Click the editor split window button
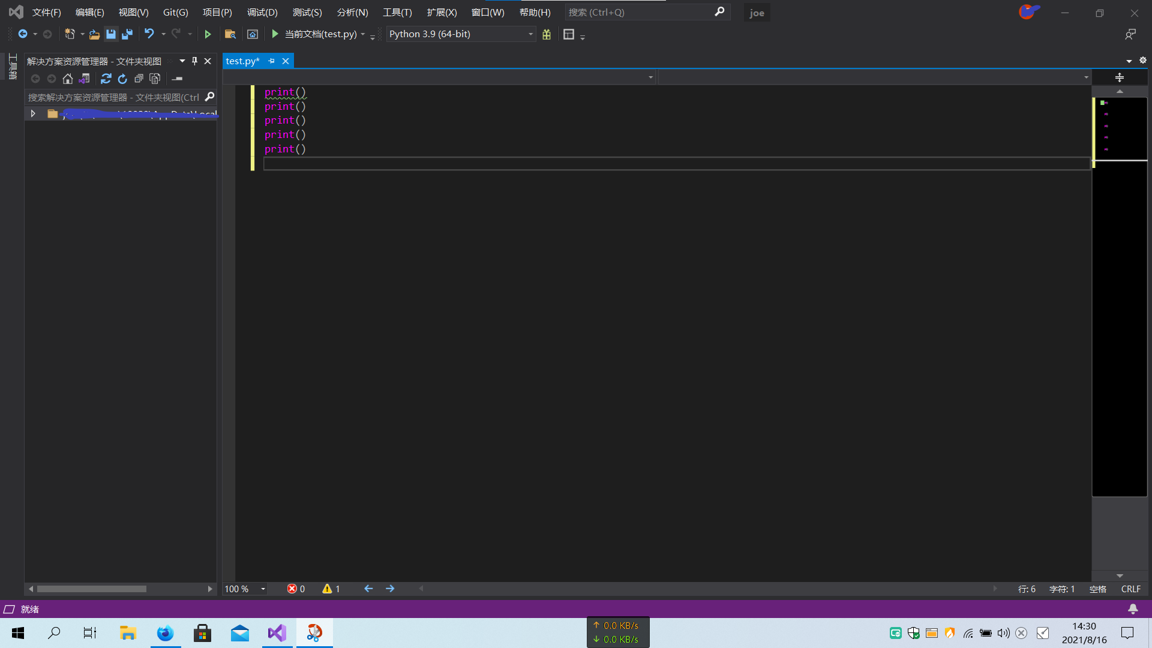Screen dimensions: 1152x648 [x=1120, y=77]
